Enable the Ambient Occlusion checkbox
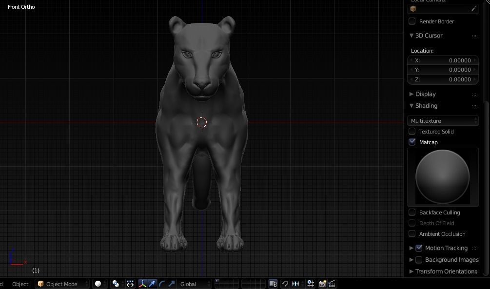Viewport: 490px width, 289px height. tap(412, 233)
